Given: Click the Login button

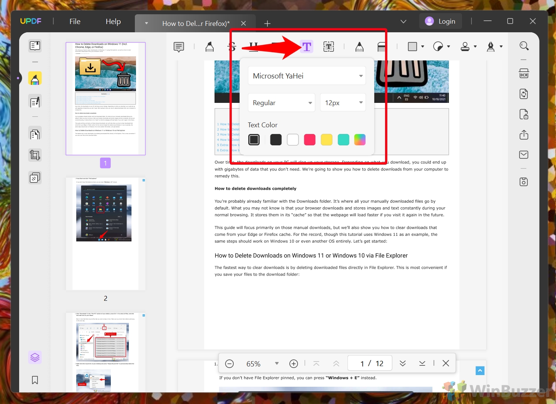Looking at the screenshot, I should [x=440, y=21].
